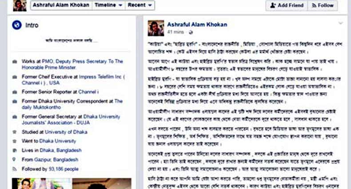Click the post author profile picture
The width and height of the screenshot is (351, 189).
(156, 28)
